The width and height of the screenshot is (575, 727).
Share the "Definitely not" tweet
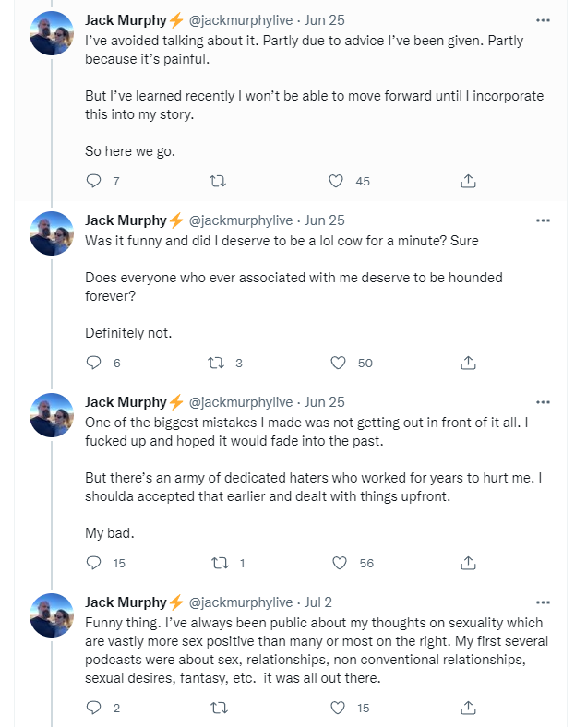pos(468,363)
